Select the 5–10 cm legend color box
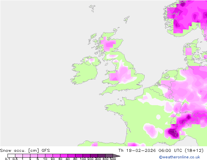 point(41,156)
